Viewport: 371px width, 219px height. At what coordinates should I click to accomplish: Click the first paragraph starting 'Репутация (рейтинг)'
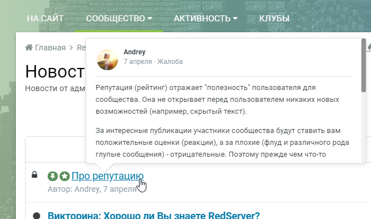(217, 100)
